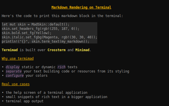This screenshot has height=106, width=169.
Task: Click the italic word separate
Action: pos(14,71)
